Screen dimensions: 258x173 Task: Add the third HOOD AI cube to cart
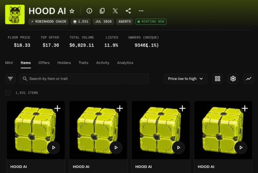click(x=182, y=108)
